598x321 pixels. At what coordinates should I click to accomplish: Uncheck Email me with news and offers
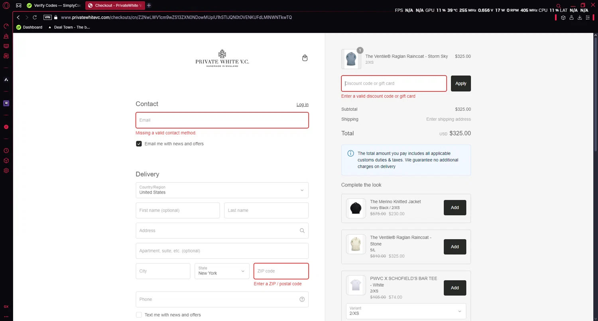(x=139, y=144)
